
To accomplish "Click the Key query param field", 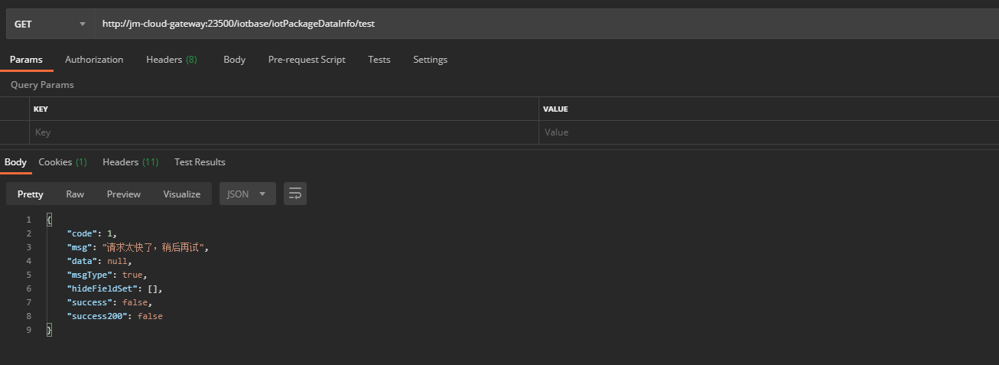I will 283,132.
